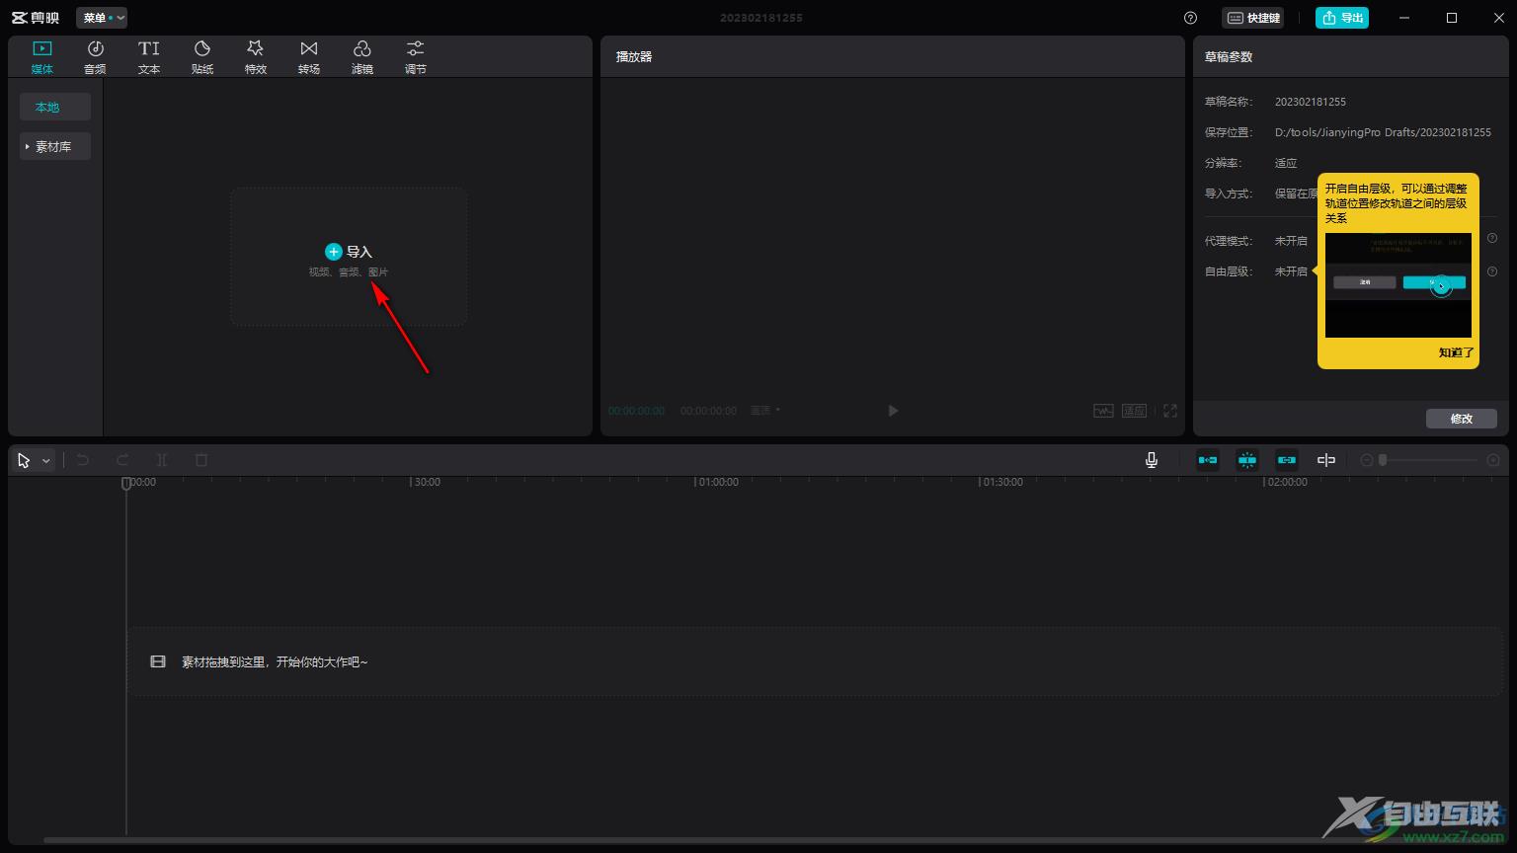The height and width of the screenshot is (853, 1517).
Task: Click the 草稿参数 panel title
Action: [x=1229, y=57]
